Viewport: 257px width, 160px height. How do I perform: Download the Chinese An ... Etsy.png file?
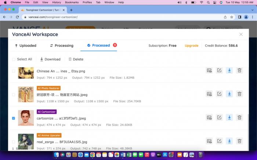[x=229, y=70]
